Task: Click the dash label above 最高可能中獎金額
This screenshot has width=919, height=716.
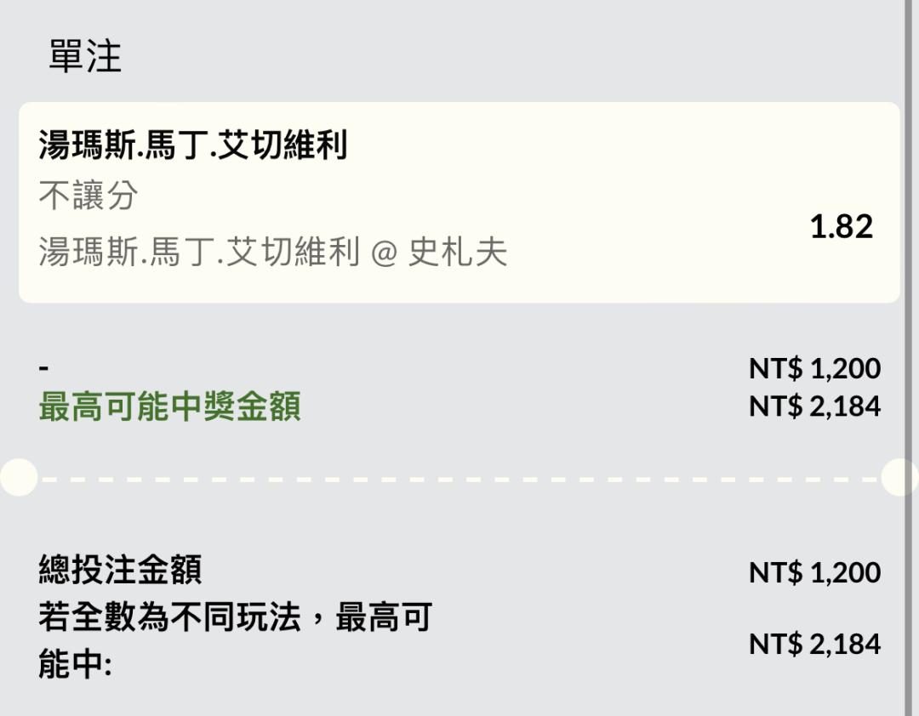Action: [44, 368]
